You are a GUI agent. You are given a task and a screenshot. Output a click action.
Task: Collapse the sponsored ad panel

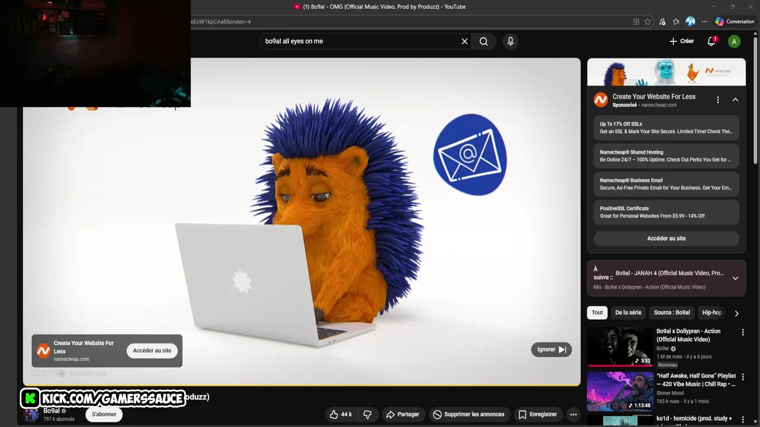tap(735, 100)
